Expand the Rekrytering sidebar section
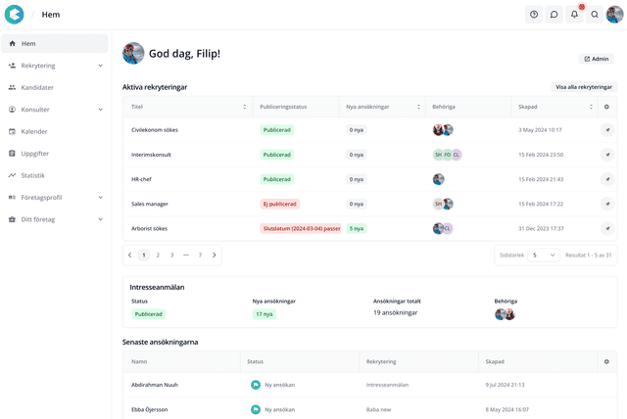The image size is (627, 419). [x=101, y=66]
